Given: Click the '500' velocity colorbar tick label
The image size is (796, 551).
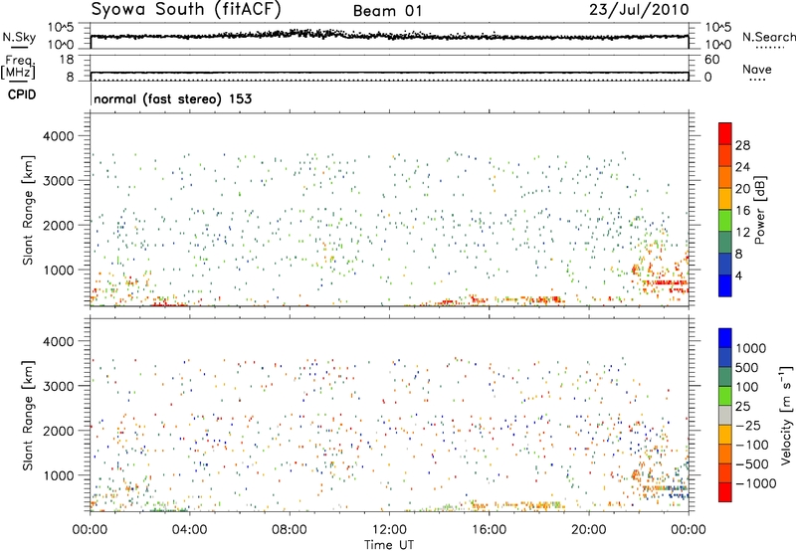Looking at the screenshot, I should pyautogui.click(x=747, y=367).
